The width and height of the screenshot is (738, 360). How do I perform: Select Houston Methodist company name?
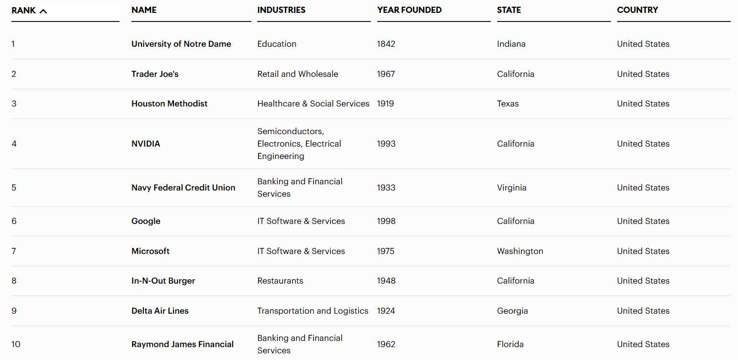(169, 104)
